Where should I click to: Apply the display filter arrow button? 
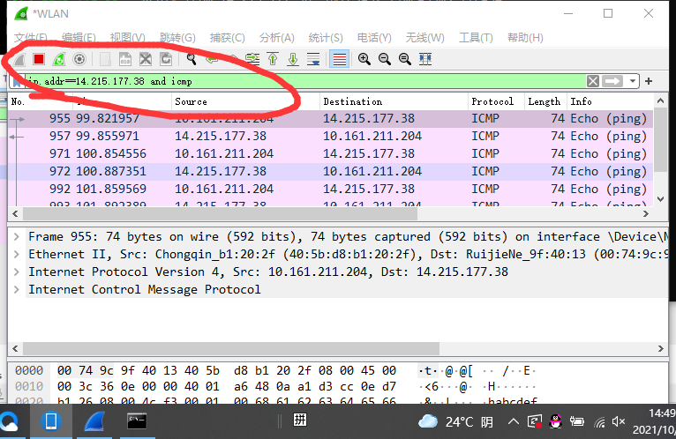[x=612, y=81]
